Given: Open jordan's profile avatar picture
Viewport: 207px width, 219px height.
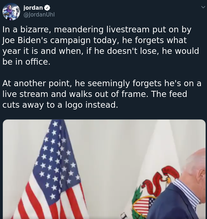Looking at the screenshot, I should click(11, 12).
